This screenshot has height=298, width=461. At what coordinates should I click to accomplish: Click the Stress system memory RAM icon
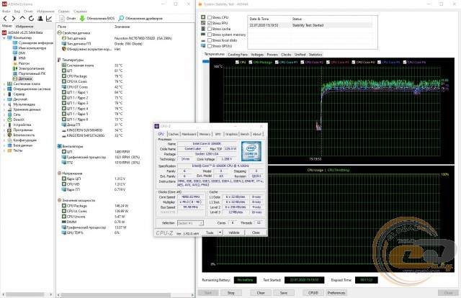(x=203, y=35)
